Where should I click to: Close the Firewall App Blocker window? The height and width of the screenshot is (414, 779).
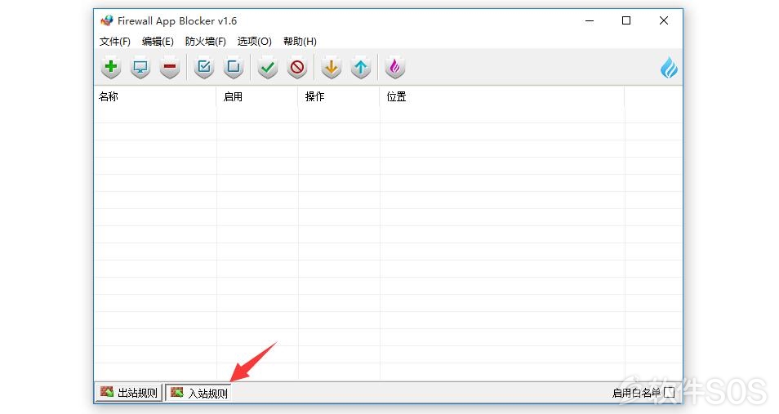664,21
